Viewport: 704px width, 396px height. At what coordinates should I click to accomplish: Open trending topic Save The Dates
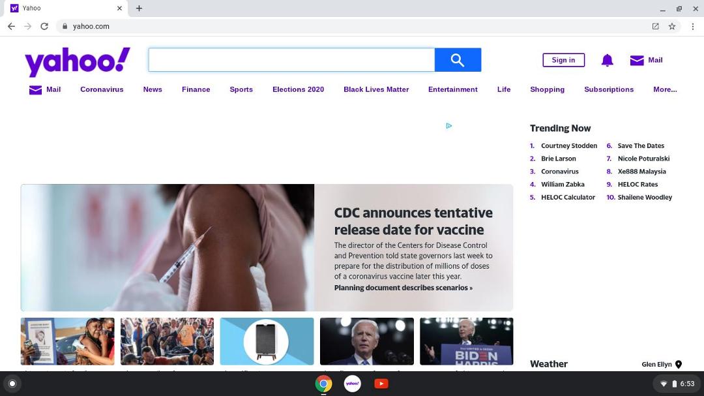tap(641, 145)
